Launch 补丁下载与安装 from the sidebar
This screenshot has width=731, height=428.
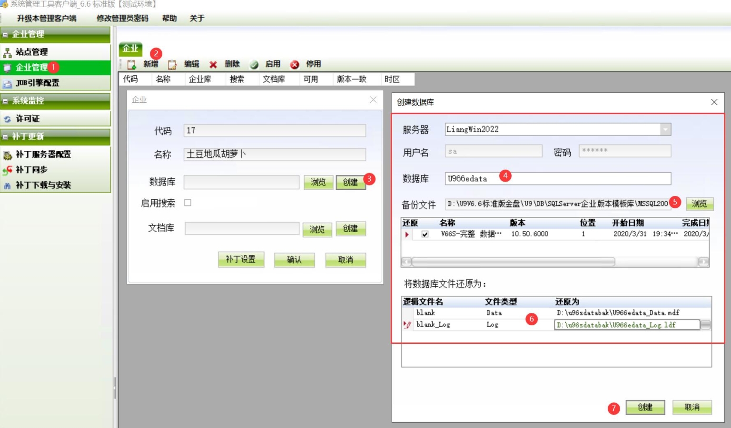click(x=44, y=185)
